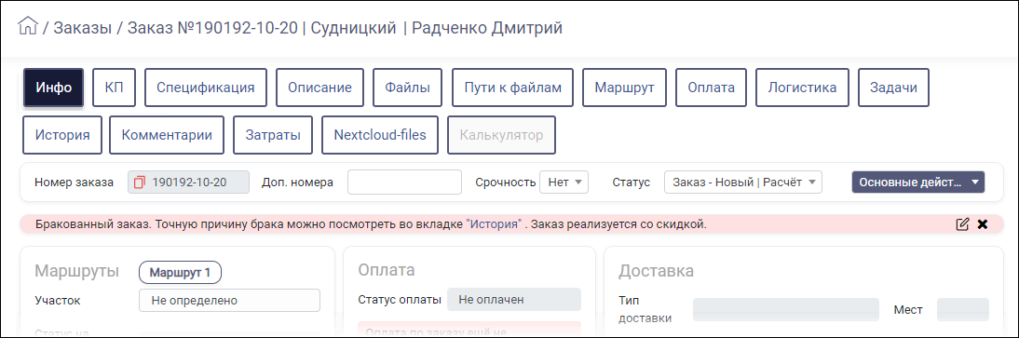
Task: Edit the pink warning notice
Action: pyautogui.click(x=962, y=224)
